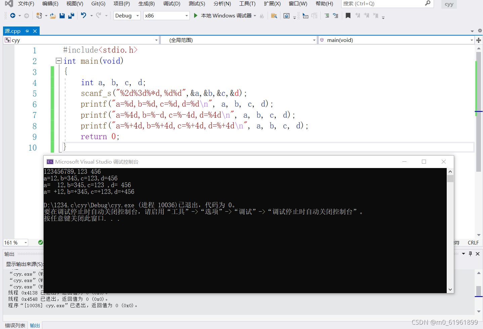This screenshot has width=483, height=329.
Task: Open the 生成(B) menu
Action: pos(146,4)
